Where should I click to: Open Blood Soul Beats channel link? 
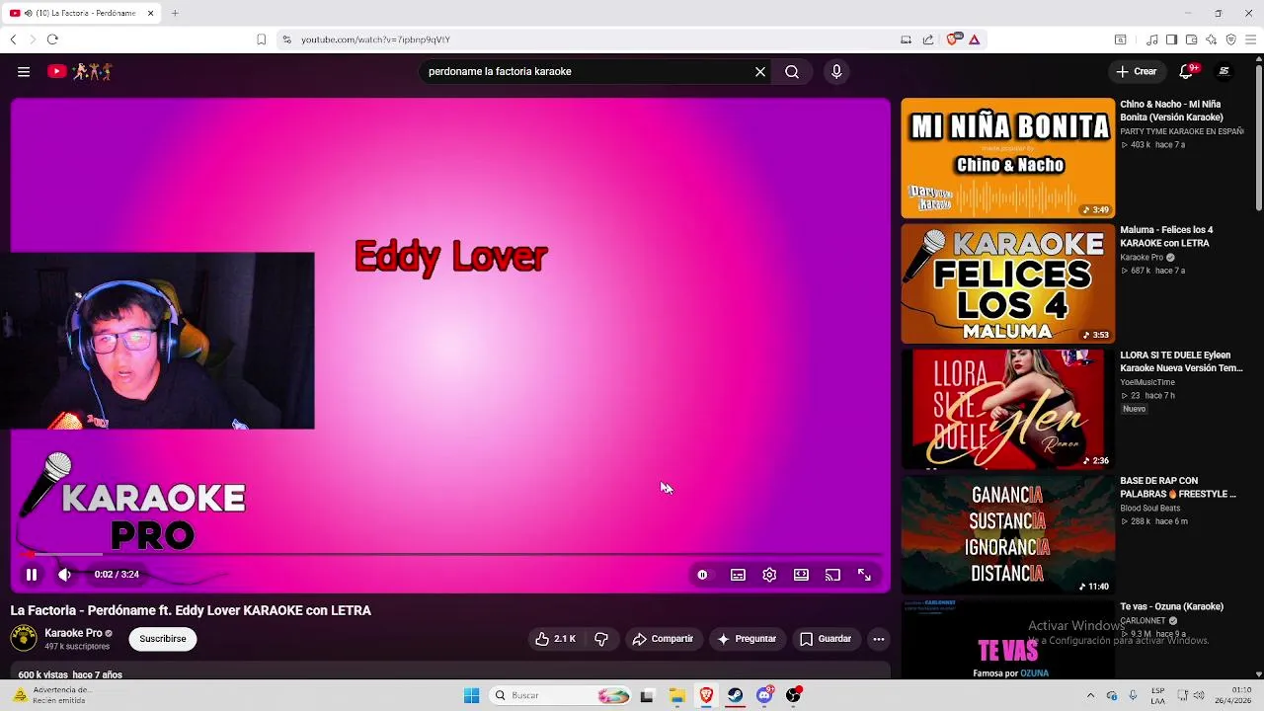1149,508
